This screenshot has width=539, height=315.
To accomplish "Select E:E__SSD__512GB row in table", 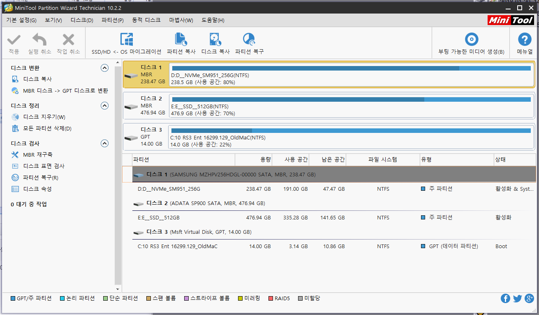I will [334, 218].
